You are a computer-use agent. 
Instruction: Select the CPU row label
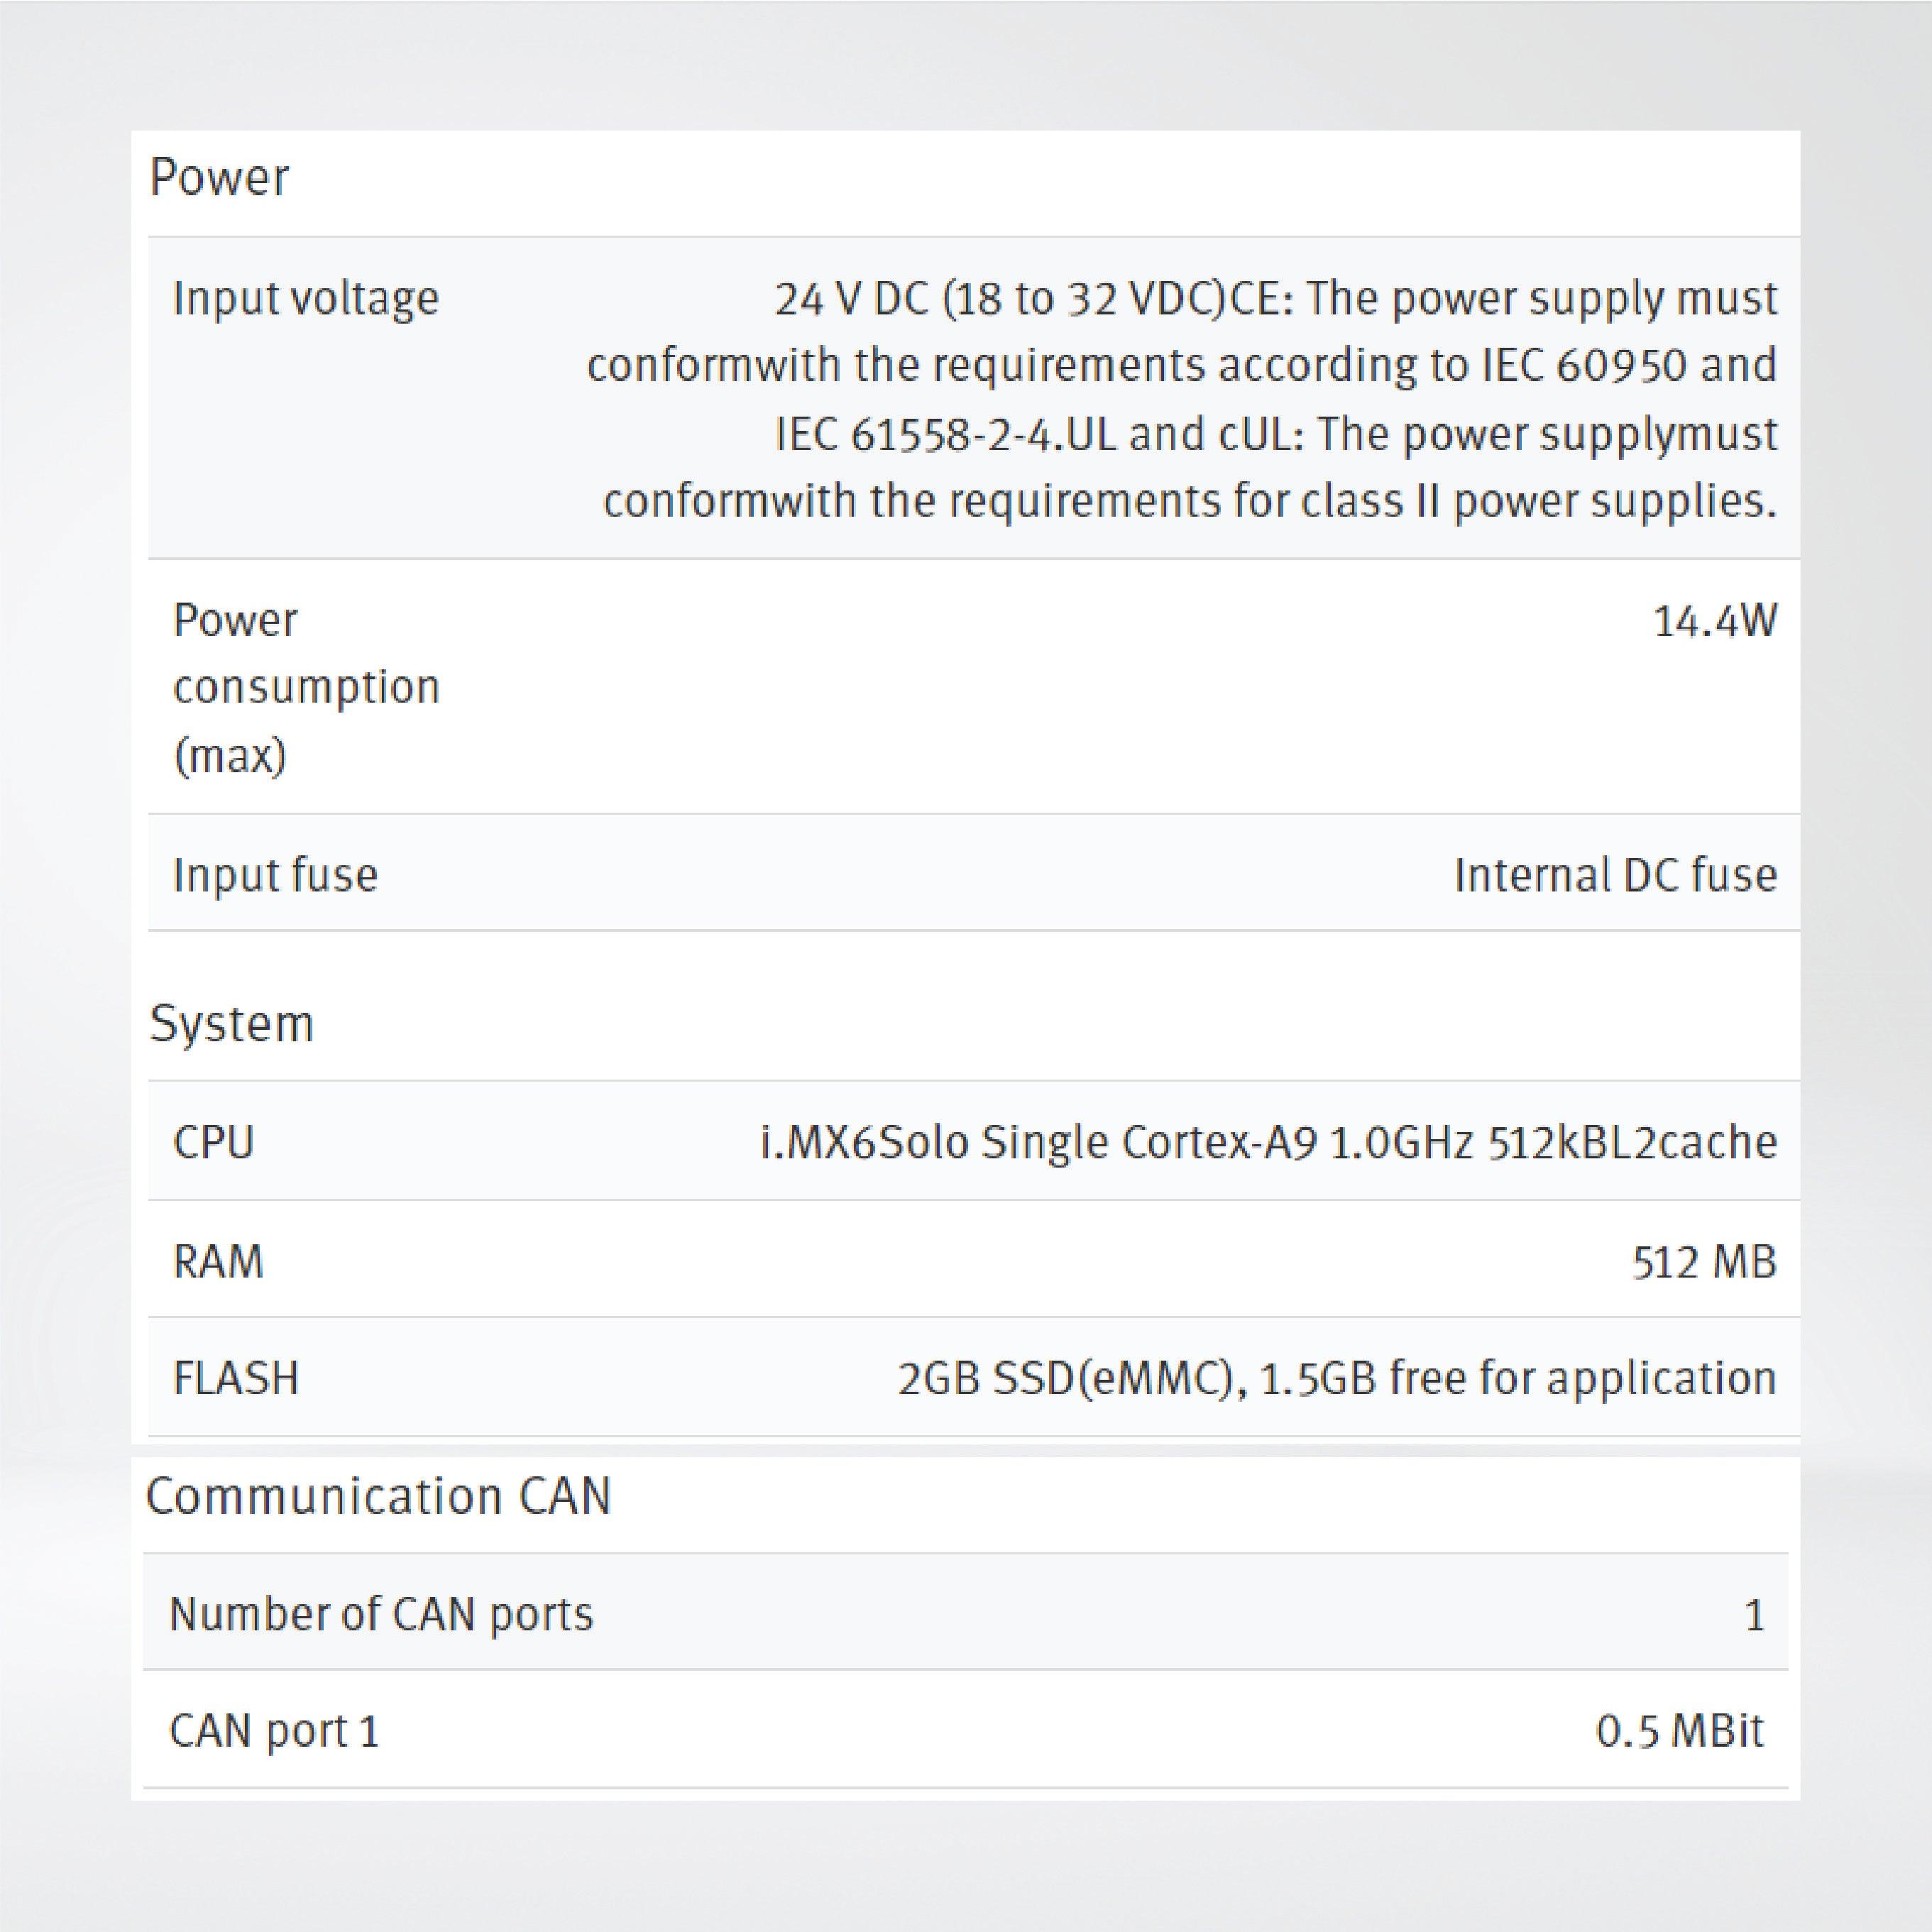point(214,1142)
